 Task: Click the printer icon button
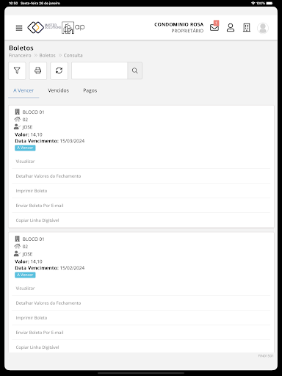tap(38, 70)
